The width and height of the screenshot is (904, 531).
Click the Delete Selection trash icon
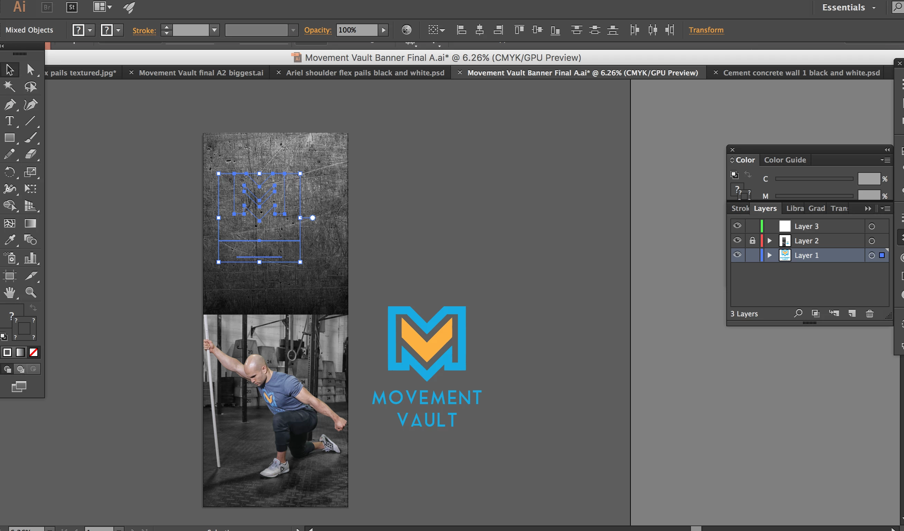869,314
